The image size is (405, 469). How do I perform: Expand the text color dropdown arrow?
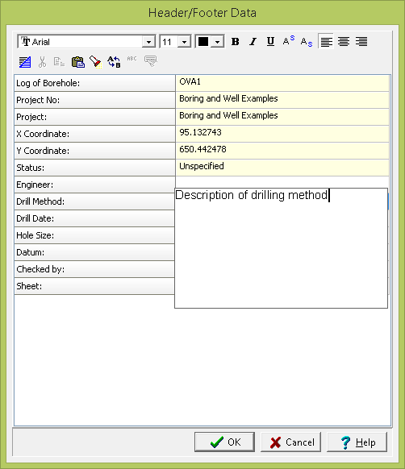[x=218, y=42]
